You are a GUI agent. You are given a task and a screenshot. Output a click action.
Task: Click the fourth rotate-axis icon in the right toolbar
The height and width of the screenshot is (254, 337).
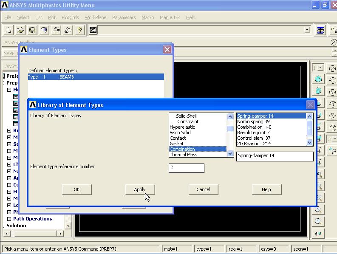pos(332,104)
